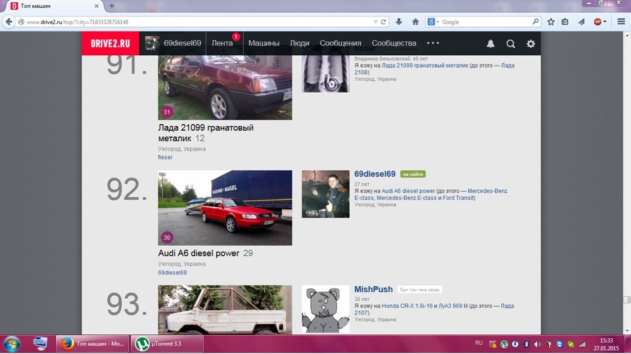Select the Топ машин browser tab

pos(53,6)
